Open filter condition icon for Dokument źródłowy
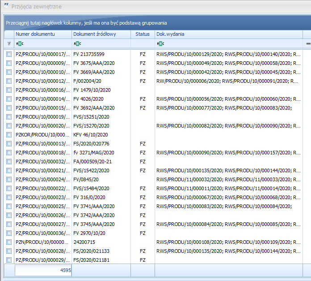 pyautogui.click(x=77, y=43)
